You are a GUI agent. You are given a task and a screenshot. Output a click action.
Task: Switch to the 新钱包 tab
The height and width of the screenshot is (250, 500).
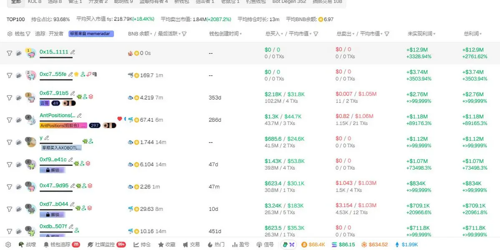(x=181, y=2)
